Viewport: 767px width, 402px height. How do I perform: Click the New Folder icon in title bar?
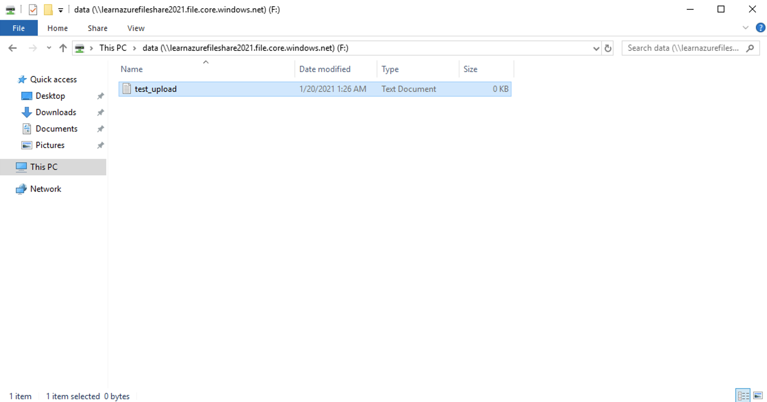tap(48, 10)
